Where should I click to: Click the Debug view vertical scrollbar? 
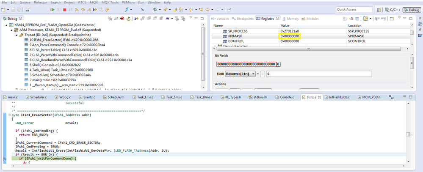tap(203, 54)
